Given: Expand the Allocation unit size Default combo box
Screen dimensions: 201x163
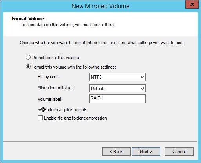Looking at the screenshot, I should 118,89.
